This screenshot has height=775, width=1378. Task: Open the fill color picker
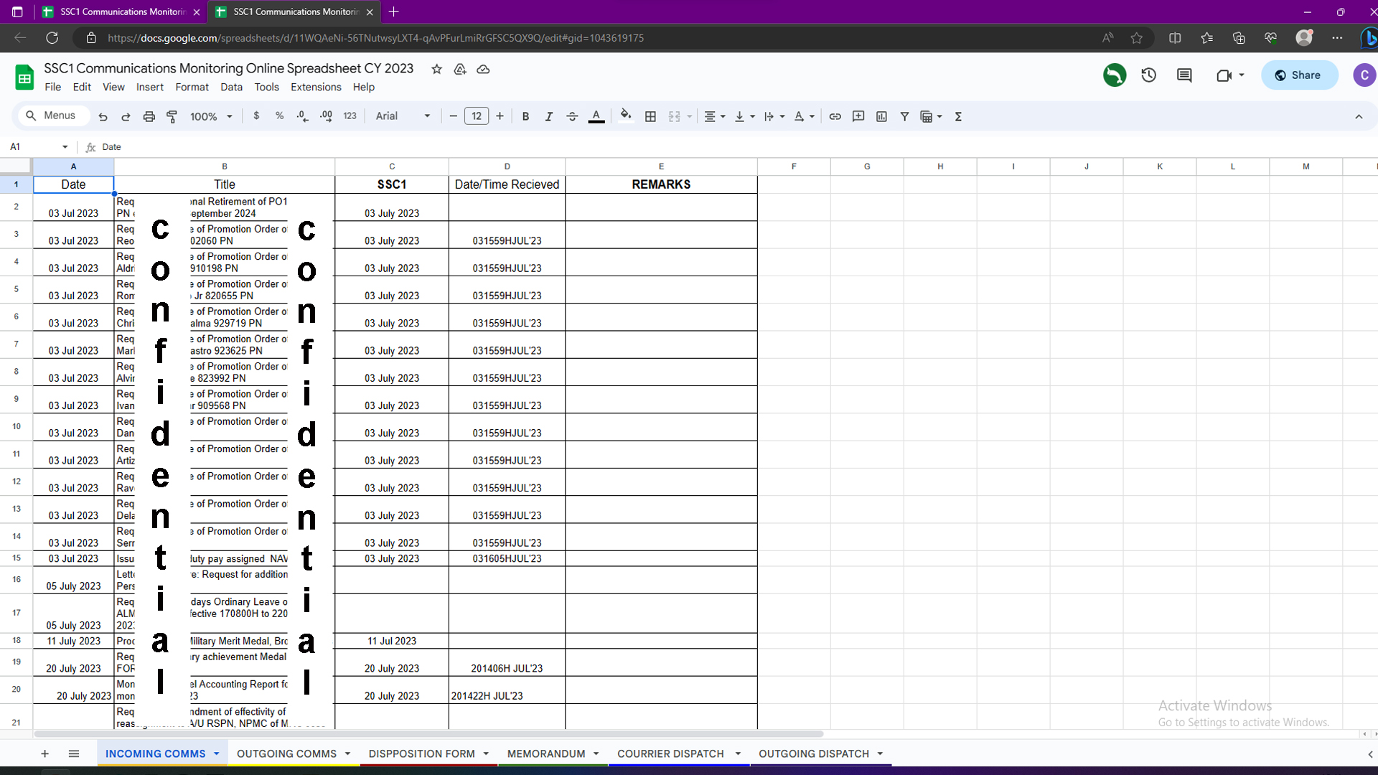(625, 116)
